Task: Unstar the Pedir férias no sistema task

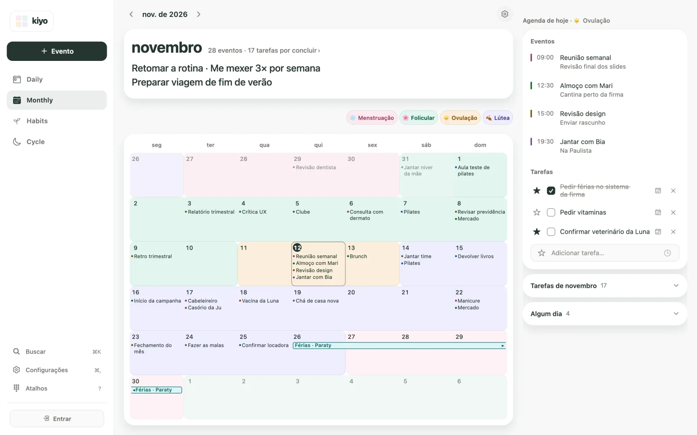Action: (x=537, y=191)
